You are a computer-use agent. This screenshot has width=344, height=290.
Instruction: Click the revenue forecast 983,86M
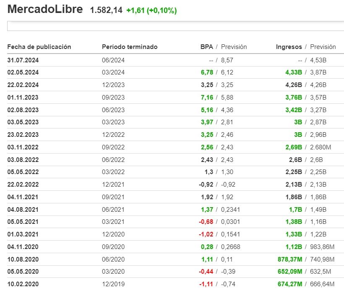(x=322, y=247)
